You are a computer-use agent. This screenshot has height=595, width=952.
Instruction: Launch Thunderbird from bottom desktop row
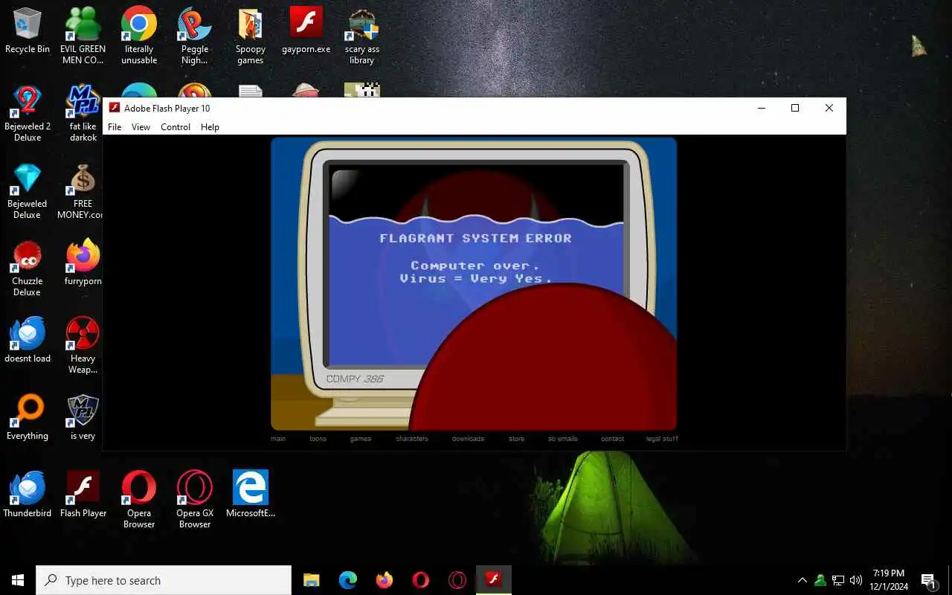coord(28,494)
